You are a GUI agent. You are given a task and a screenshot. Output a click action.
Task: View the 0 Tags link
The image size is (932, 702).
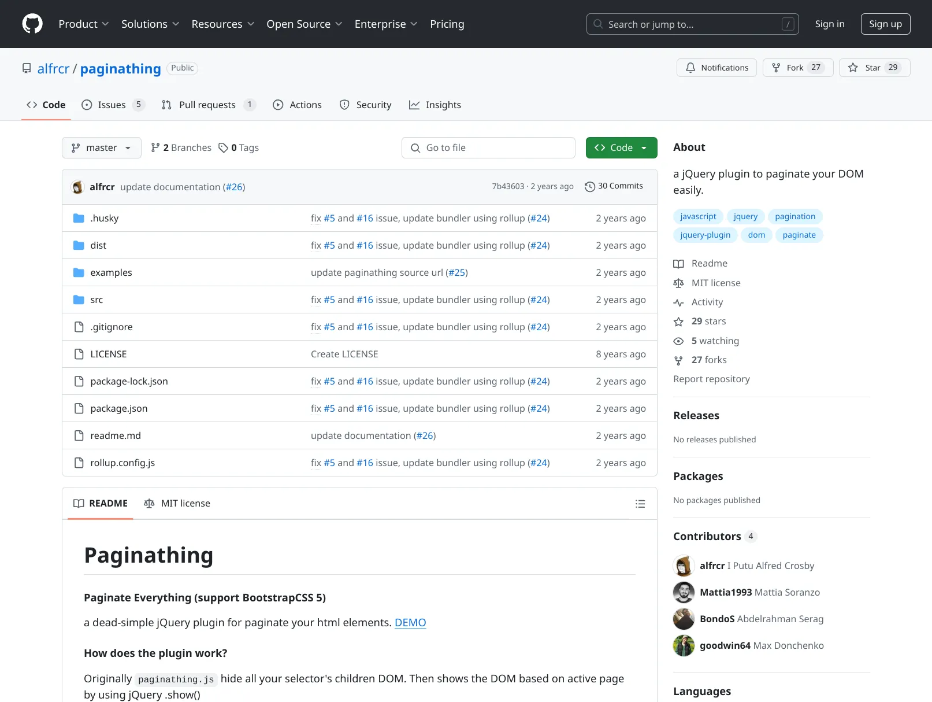[x=239, y=147]
